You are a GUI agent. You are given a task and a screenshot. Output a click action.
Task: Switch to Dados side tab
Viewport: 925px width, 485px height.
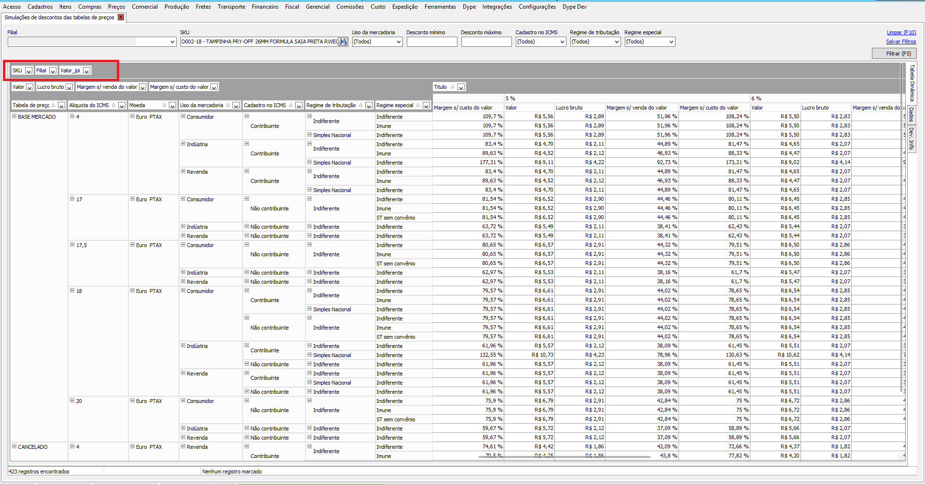[911, 114]
